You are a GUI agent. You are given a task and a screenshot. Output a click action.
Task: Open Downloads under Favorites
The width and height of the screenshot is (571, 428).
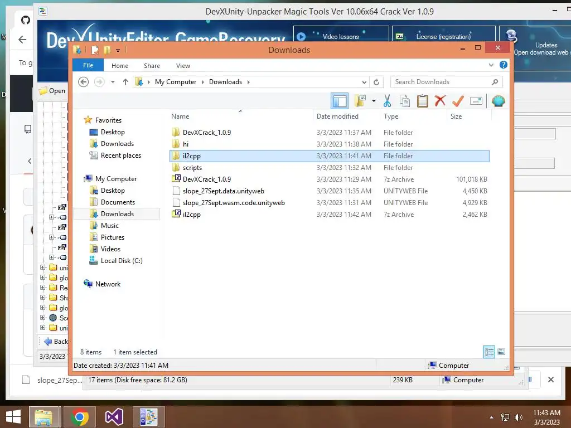pyautogui.click(x=117, y=144)
